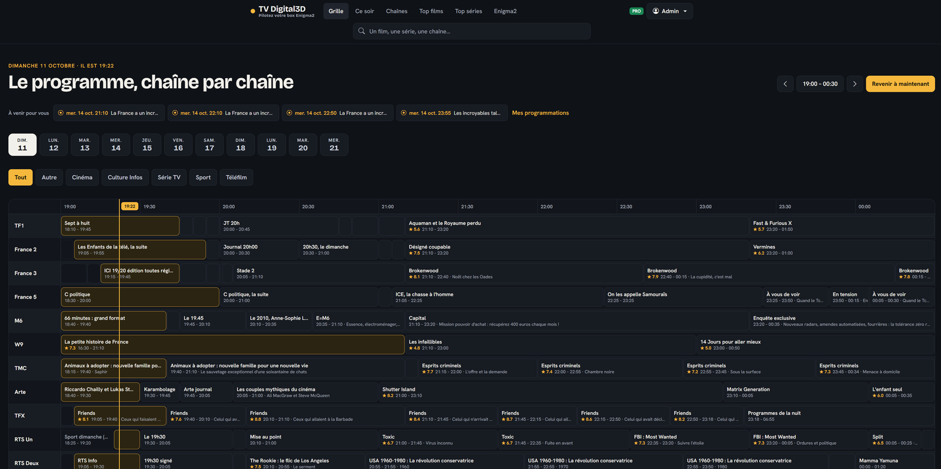941x469 pixels.
Task: Select the Sport filter
Action: (x=203, y=177)
